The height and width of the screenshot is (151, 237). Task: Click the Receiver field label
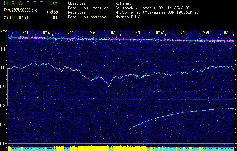77,12
